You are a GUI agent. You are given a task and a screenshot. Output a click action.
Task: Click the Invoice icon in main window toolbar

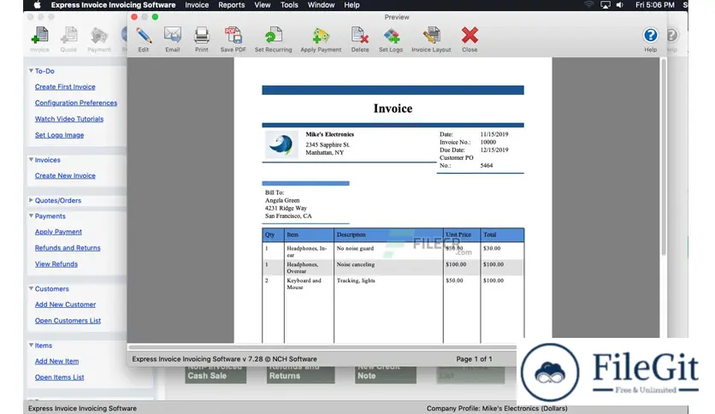(39, 36)
